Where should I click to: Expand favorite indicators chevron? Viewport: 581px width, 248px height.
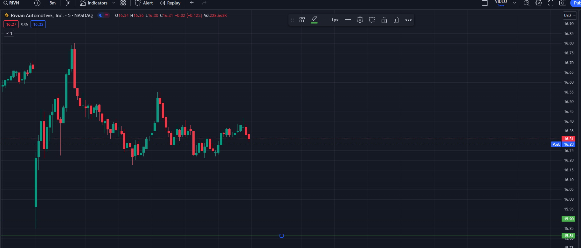(114, 3)
